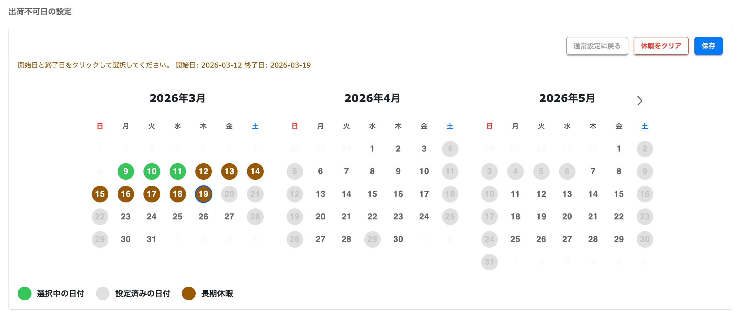This screenshot has height=315, width=740.
Task: Click the 保存 save button
Action: pos(708,46)
